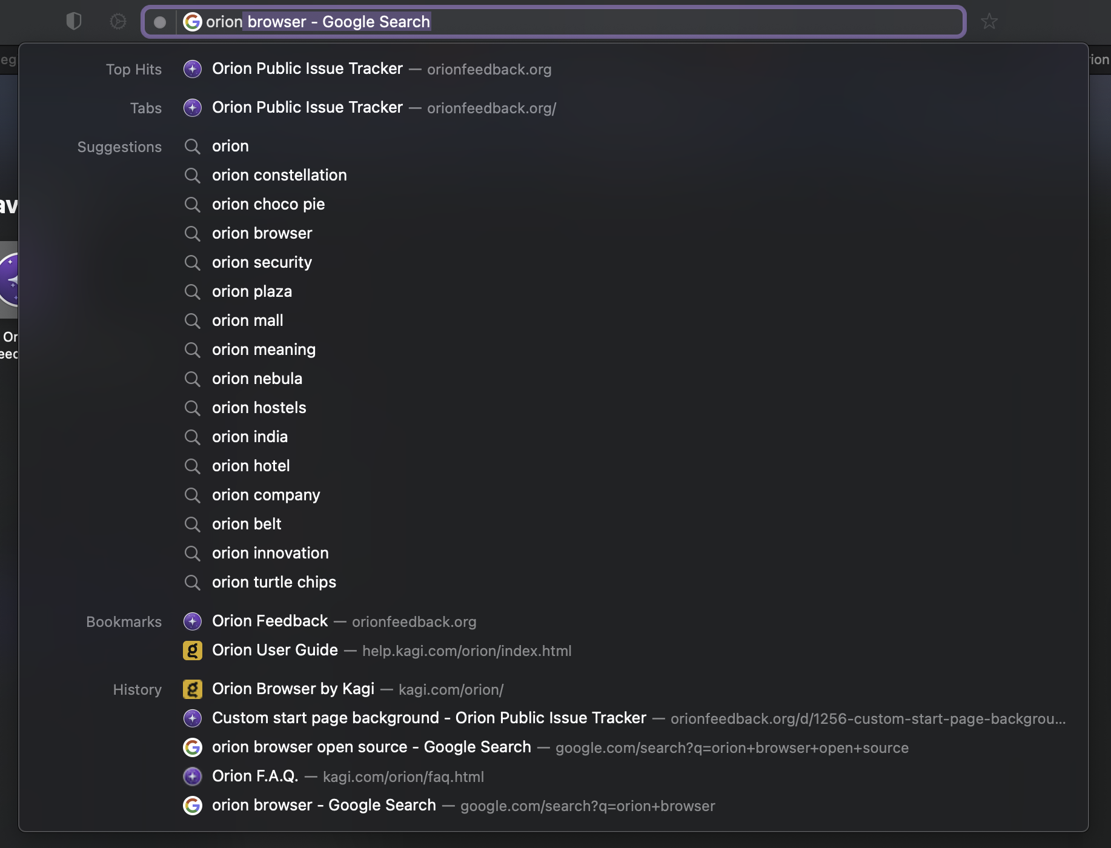Open Custom start page background history item
1111x848 pixels.
[429, 718]
